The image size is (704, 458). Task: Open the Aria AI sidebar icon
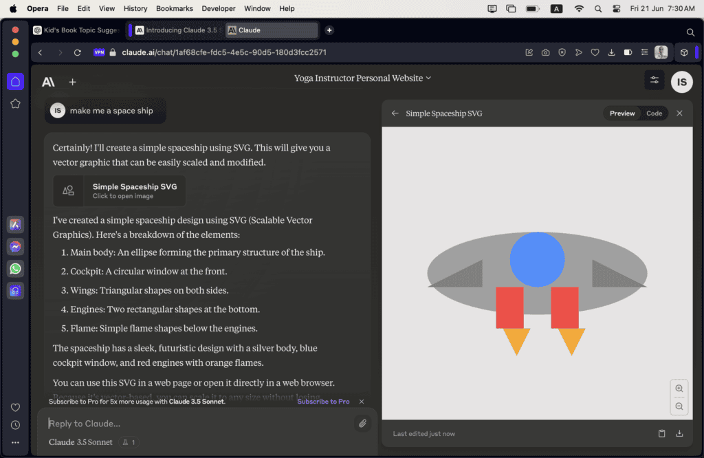pos(15,224)
